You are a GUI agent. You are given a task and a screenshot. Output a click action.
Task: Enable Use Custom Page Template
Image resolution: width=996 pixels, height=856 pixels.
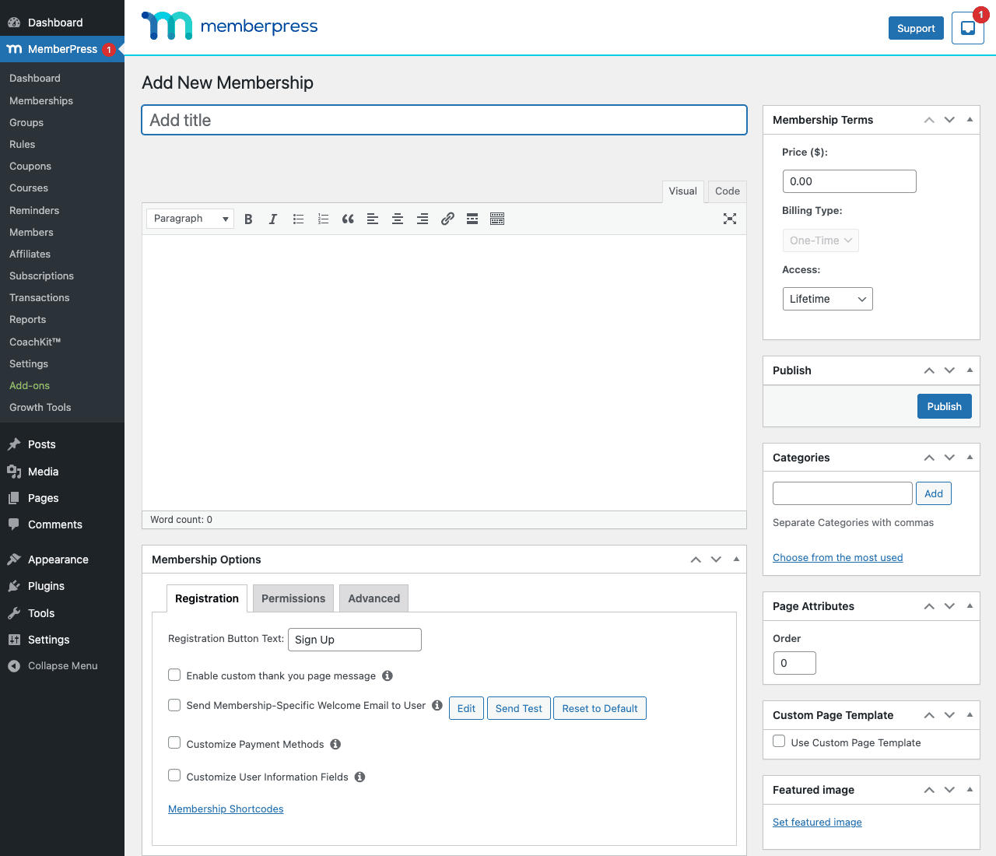point(779,742)
